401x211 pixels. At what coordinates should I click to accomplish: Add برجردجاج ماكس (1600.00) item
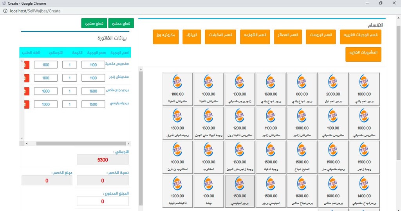(302, 191)
